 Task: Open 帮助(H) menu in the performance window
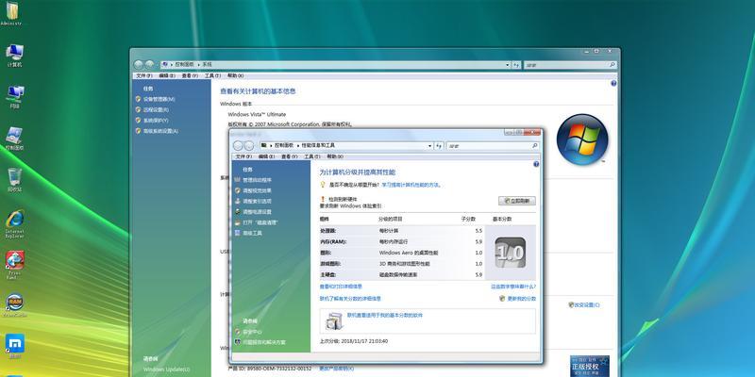(335, 156)
